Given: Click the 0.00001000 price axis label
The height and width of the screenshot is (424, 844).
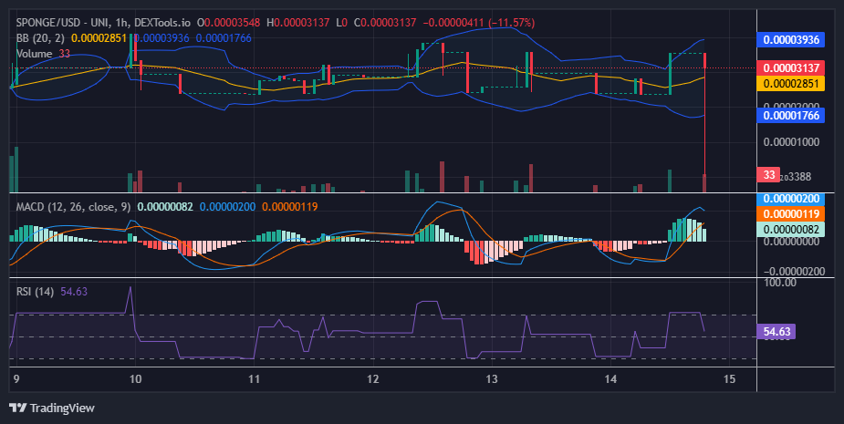Looking at the screenshot, I should coord(791,142).
